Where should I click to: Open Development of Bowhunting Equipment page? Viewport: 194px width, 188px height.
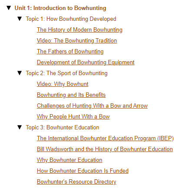click(85, 62)
